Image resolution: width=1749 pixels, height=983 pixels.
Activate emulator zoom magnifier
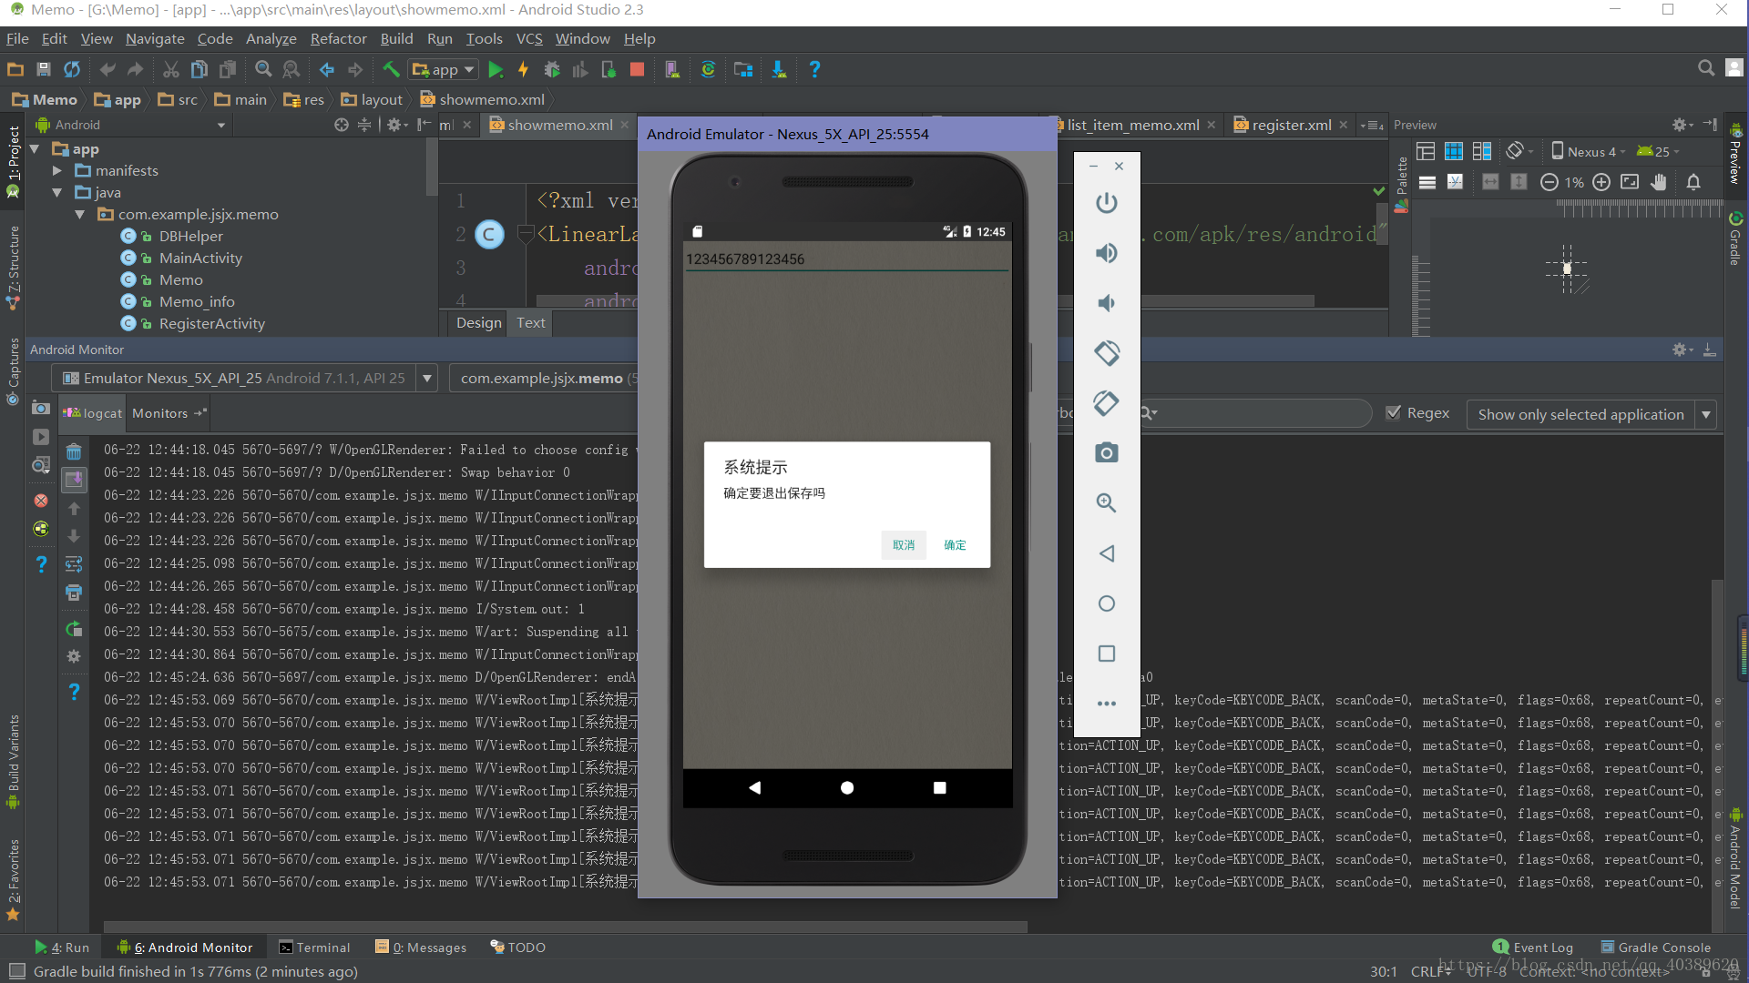(1107, 503)
